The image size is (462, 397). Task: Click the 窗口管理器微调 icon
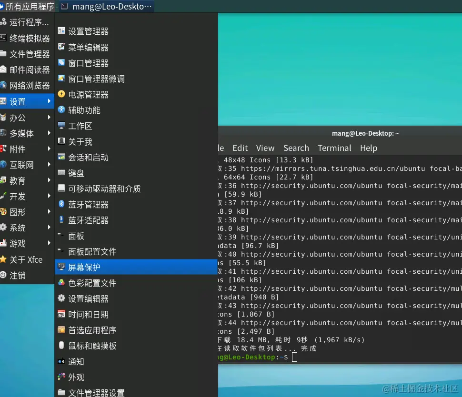61,78
